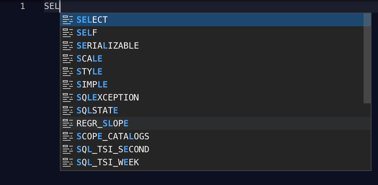The height and width of the screenshot is (185, 378).
Task: Select SIMPLE in the completion popup
Action: click(x=216, y=85)
